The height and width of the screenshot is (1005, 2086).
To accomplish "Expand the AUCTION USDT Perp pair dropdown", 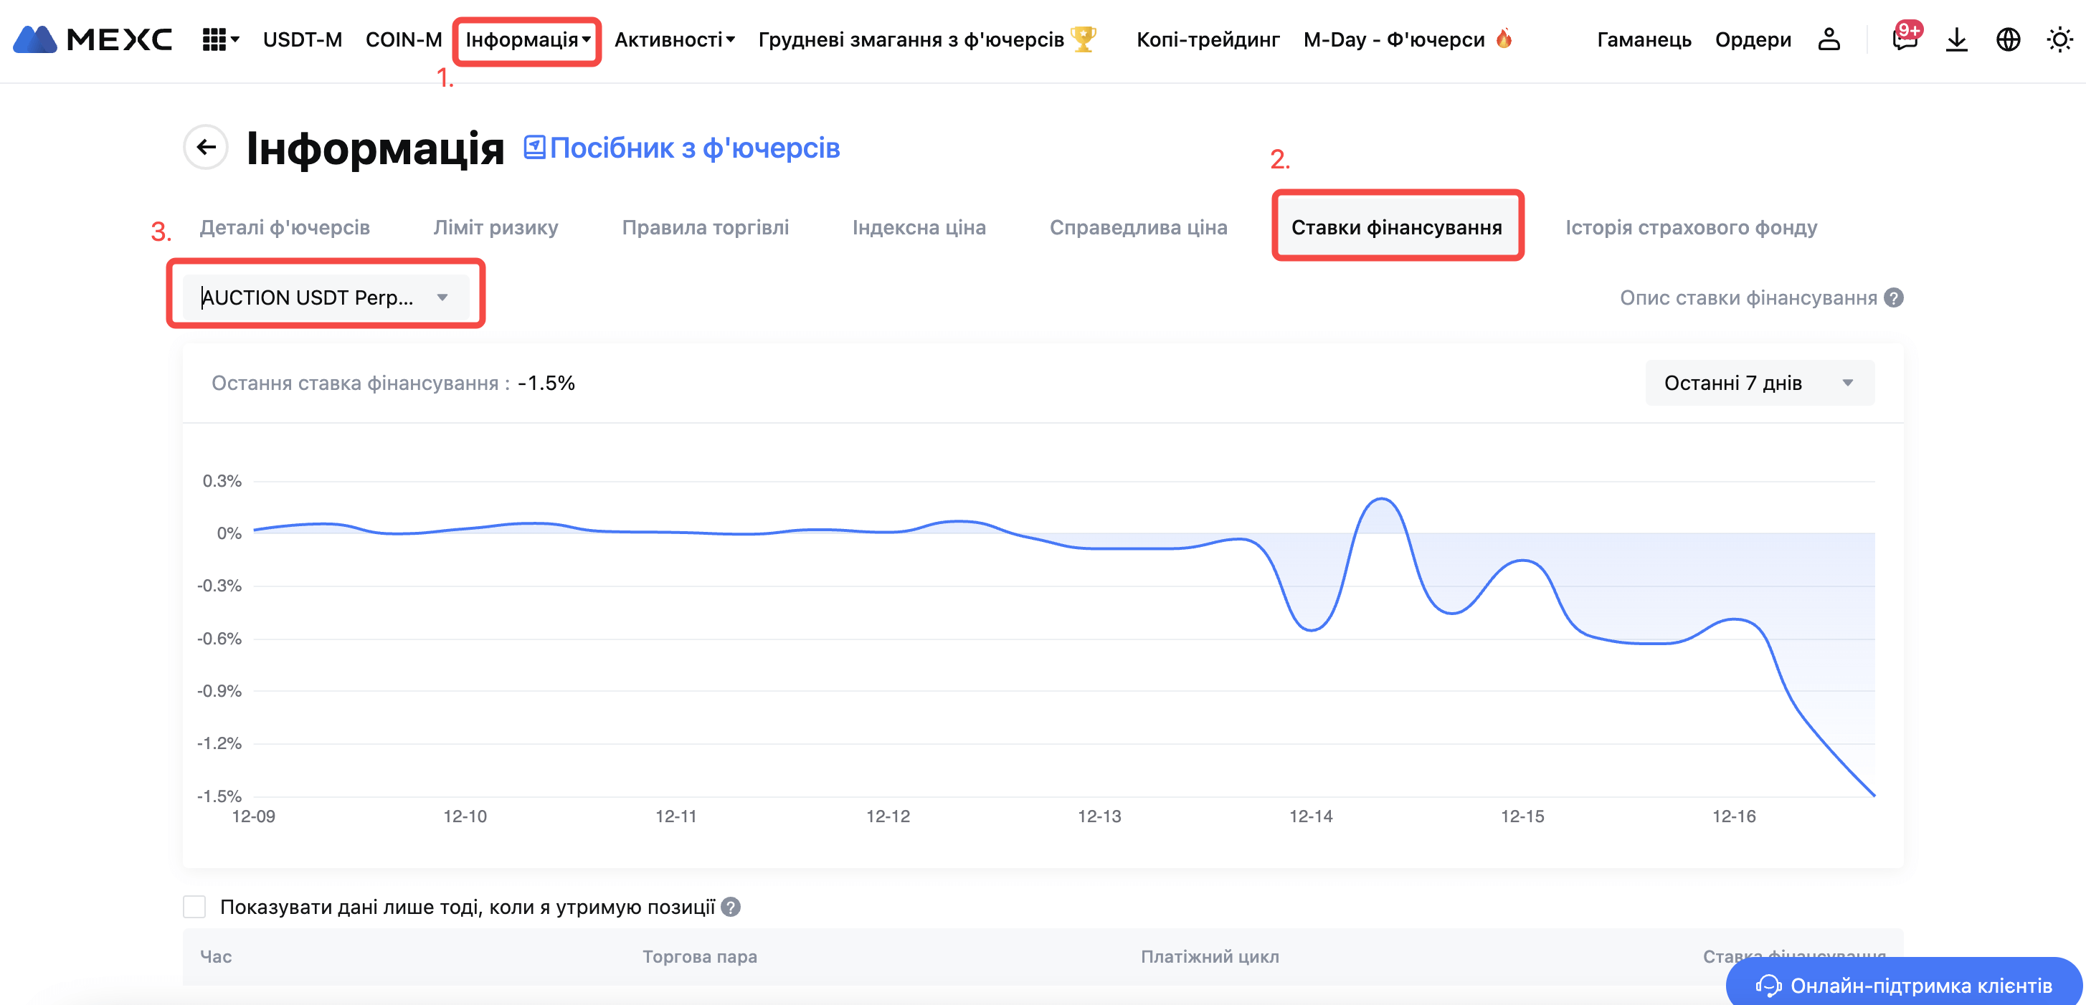I will coord(325,297).
